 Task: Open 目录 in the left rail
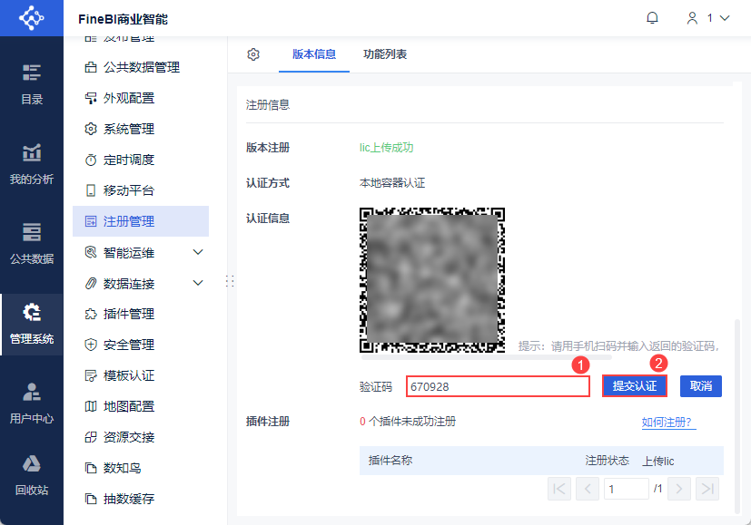32,84
